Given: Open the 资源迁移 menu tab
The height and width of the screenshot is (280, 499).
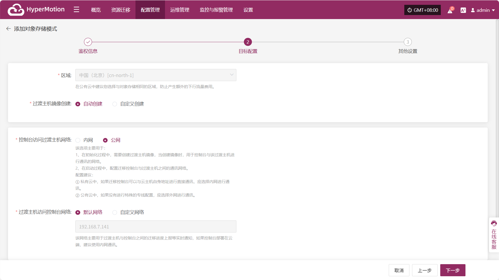Looking at the screenshot, I should coord(121,10).
